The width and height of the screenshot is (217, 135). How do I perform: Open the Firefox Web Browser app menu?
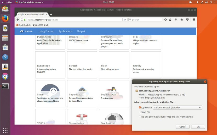coord(29,2)
